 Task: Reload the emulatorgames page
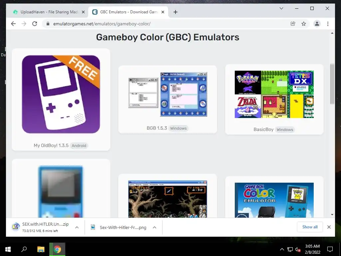click(35, 24)
